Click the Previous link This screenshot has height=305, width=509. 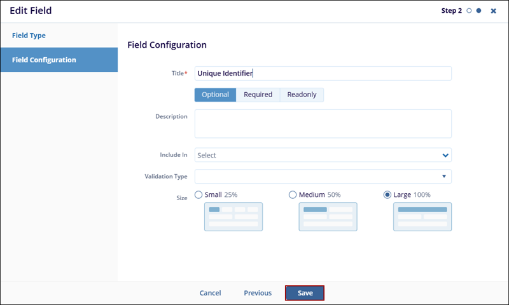pos(258,293)
